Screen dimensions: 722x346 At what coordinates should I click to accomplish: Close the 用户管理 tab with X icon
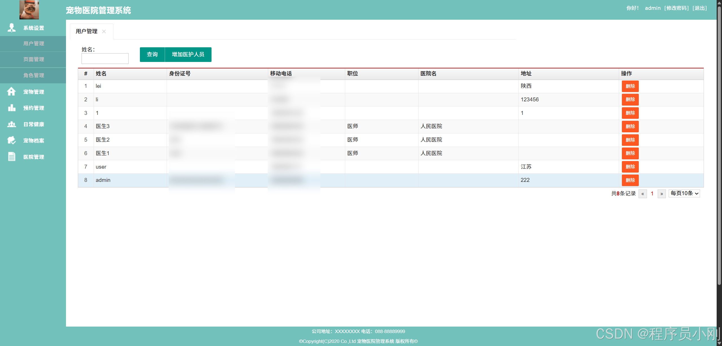tap(104, 31)
